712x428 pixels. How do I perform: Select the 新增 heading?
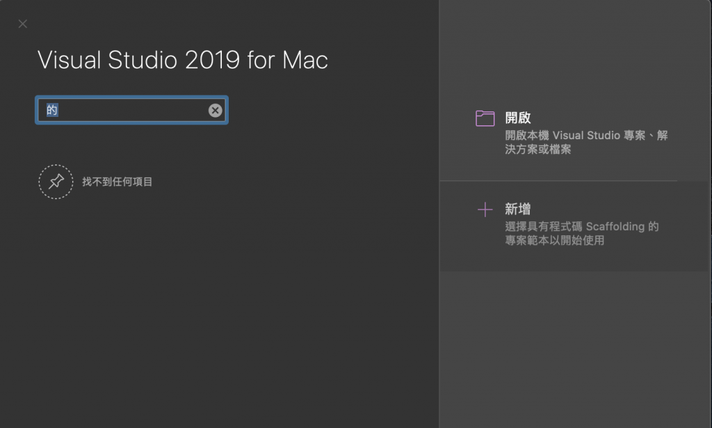click(518, 209)
